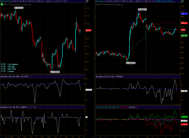This screenshot has height=138, width=189.
Task: Click the red 2088.41 price axis tag
Action: tap(184, 23)
